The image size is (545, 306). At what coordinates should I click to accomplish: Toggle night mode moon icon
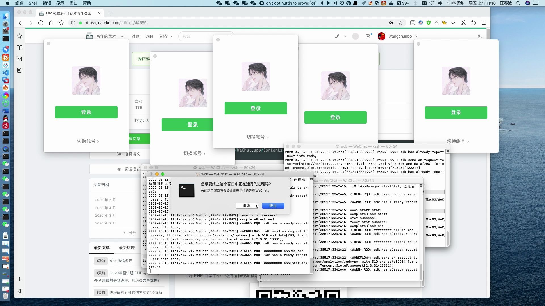pos(480,36)
